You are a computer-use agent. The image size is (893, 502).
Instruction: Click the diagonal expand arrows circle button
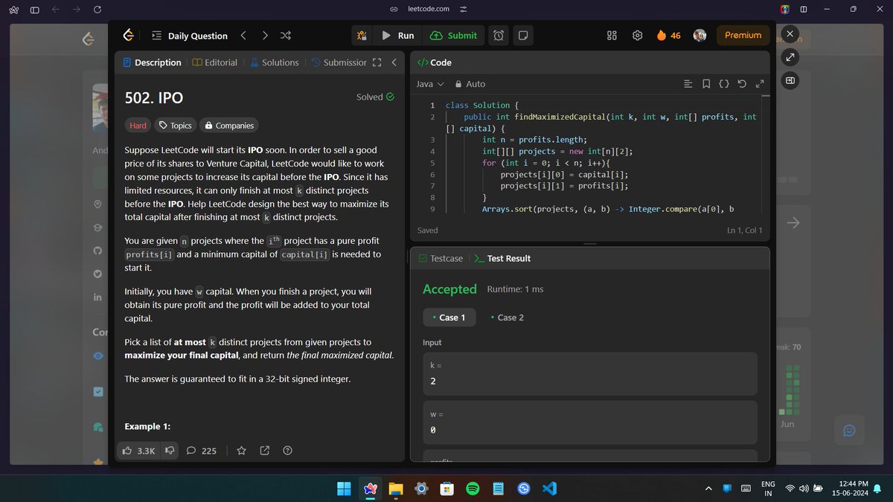click(x=790, y=57)
